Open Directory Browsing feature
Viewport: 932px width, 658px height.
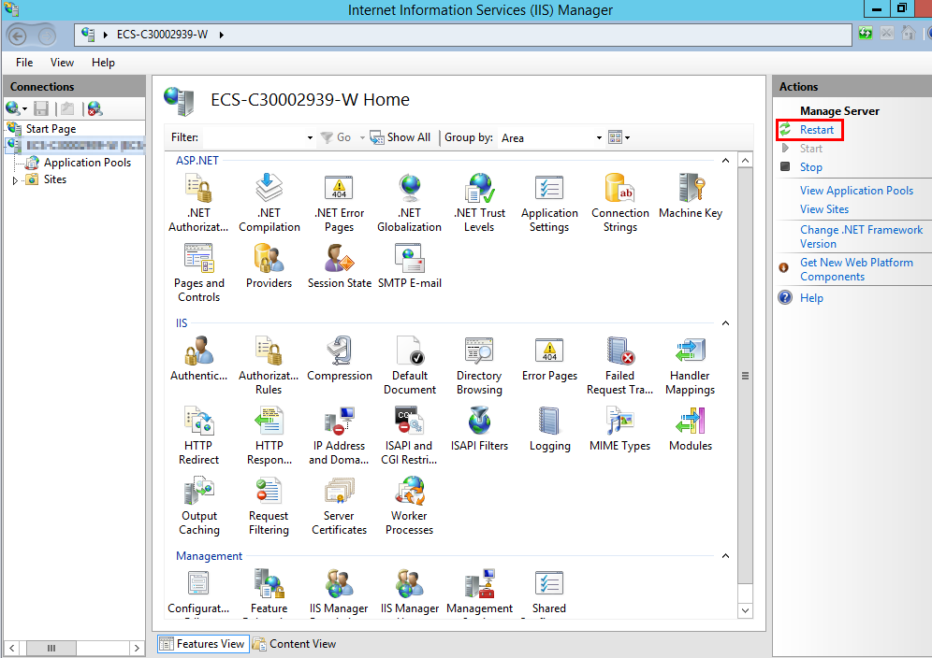click(x=479, y=365)
